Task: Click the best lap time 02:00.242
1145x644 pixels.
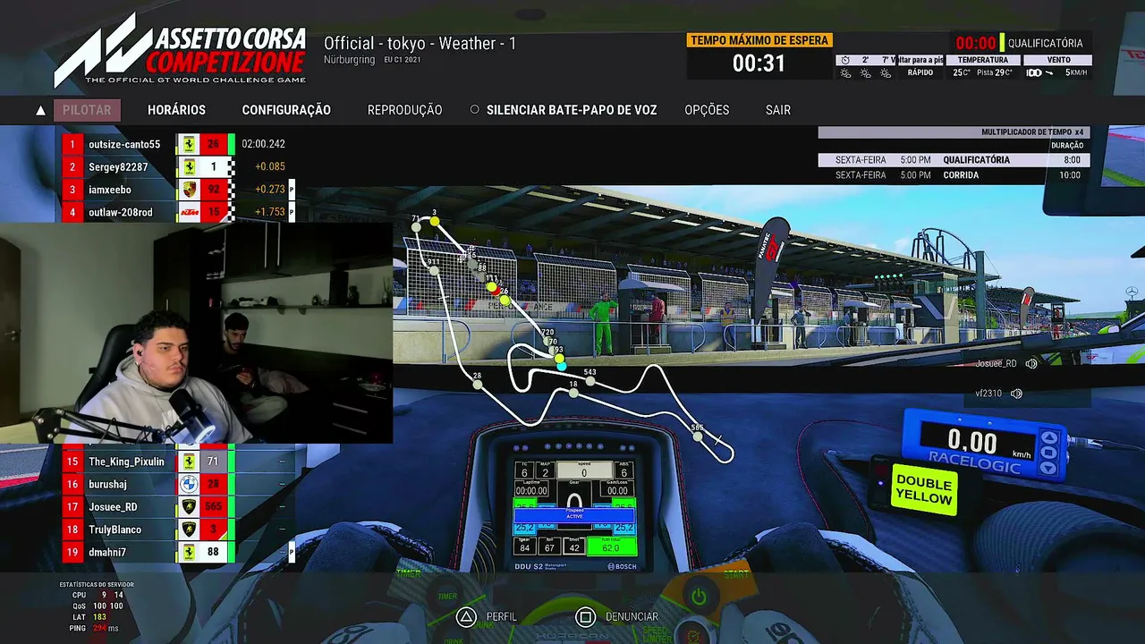Action: click(x=263, y=144)
